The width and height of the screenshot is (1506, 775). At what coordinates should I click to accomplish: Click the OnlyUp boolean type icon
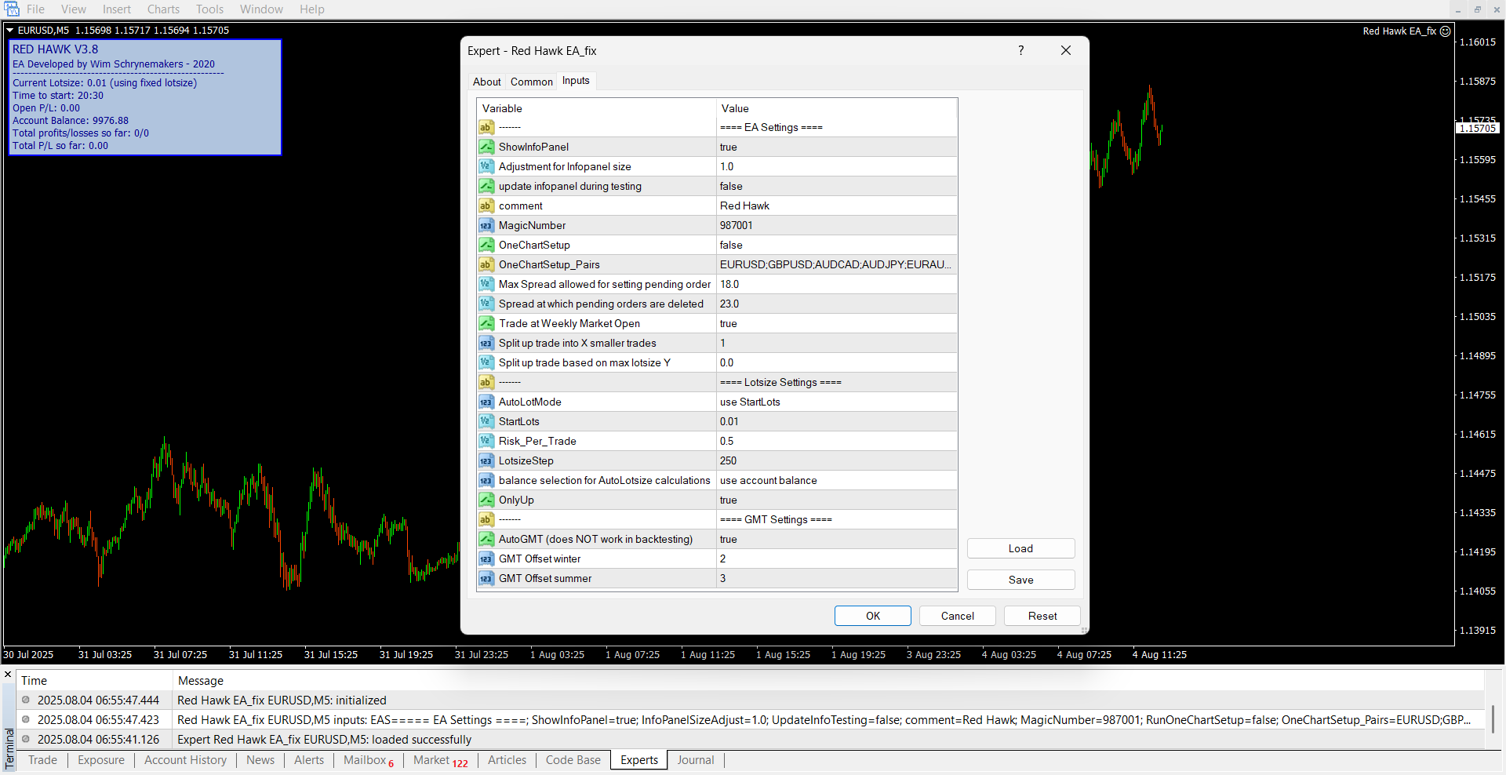486,500
